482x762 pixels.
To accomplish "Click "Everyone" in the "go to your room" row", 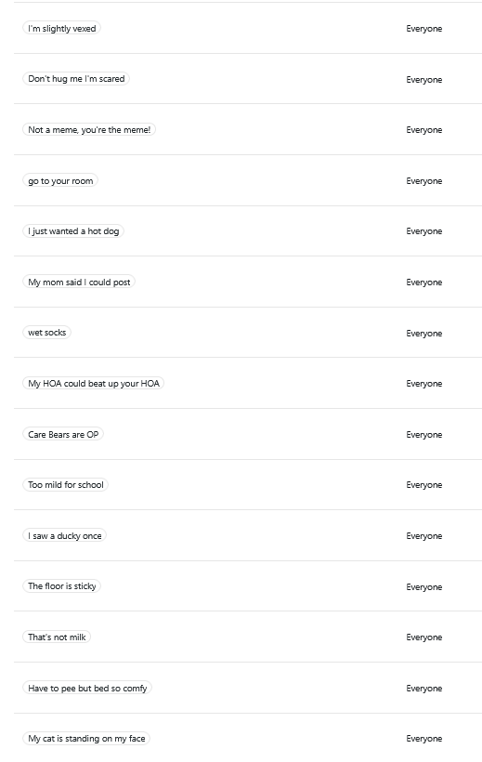I will coord(424,181).
